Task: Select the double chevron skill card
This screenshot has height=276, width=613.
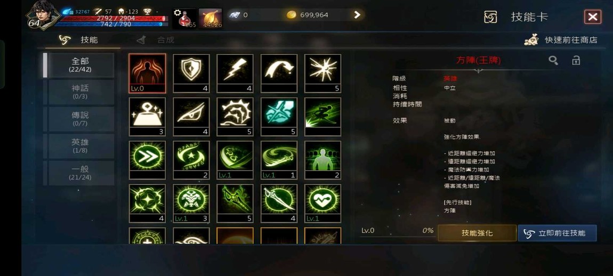Action: (147, 160)
